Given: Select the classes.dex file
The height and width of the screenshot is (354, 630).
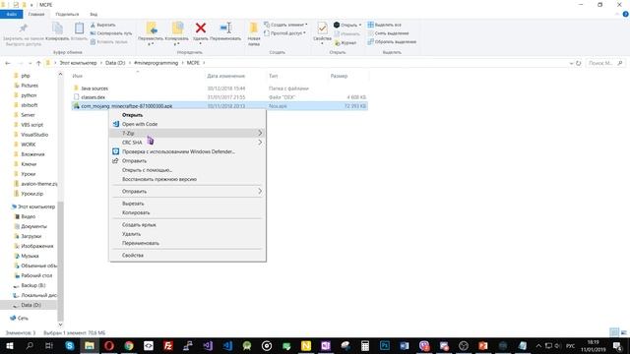Looking at the screenshot, I should tap(94, 97).
